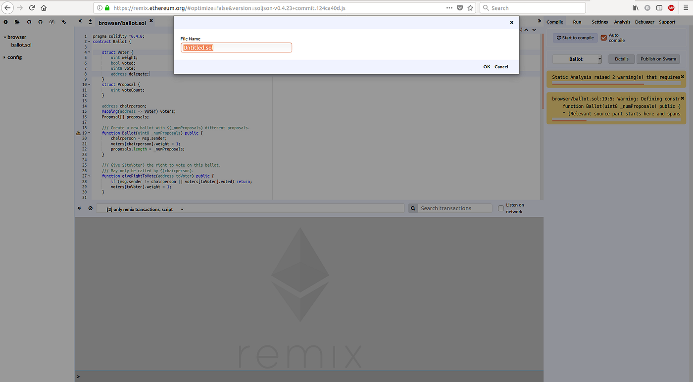Viewport: 693px width, 382px height.
Task: Open the Ballot contract dropdown
Action: (577, 59)
